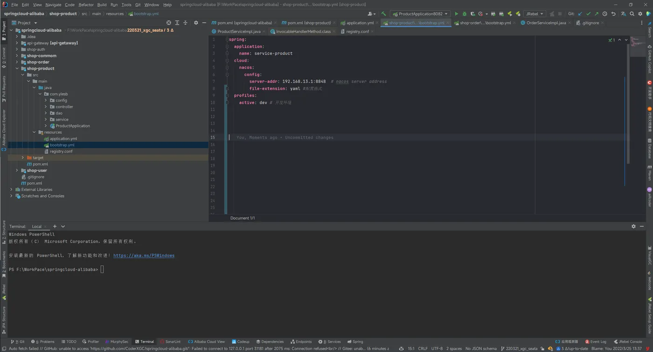Switch to OrderServiceImpl.java tab
This screenshot has width=653, height=352.
546,23
